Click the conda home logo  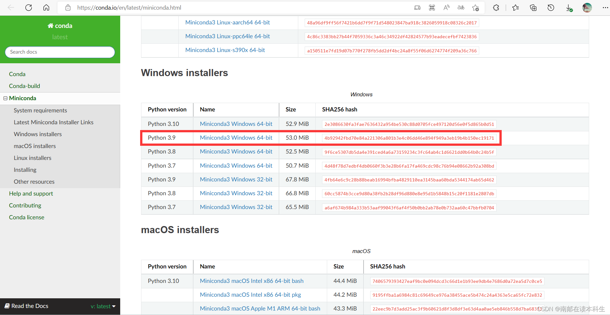point(60,26)
